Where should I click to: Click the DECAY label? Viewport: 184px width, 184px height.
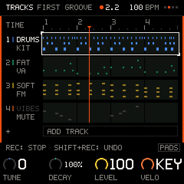tap(60, 177)
